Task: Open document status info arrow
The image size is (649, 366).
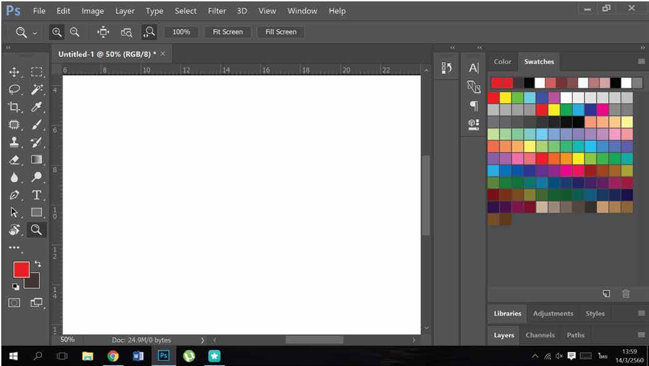Action: pyautogui.click(x=203, y=340)
